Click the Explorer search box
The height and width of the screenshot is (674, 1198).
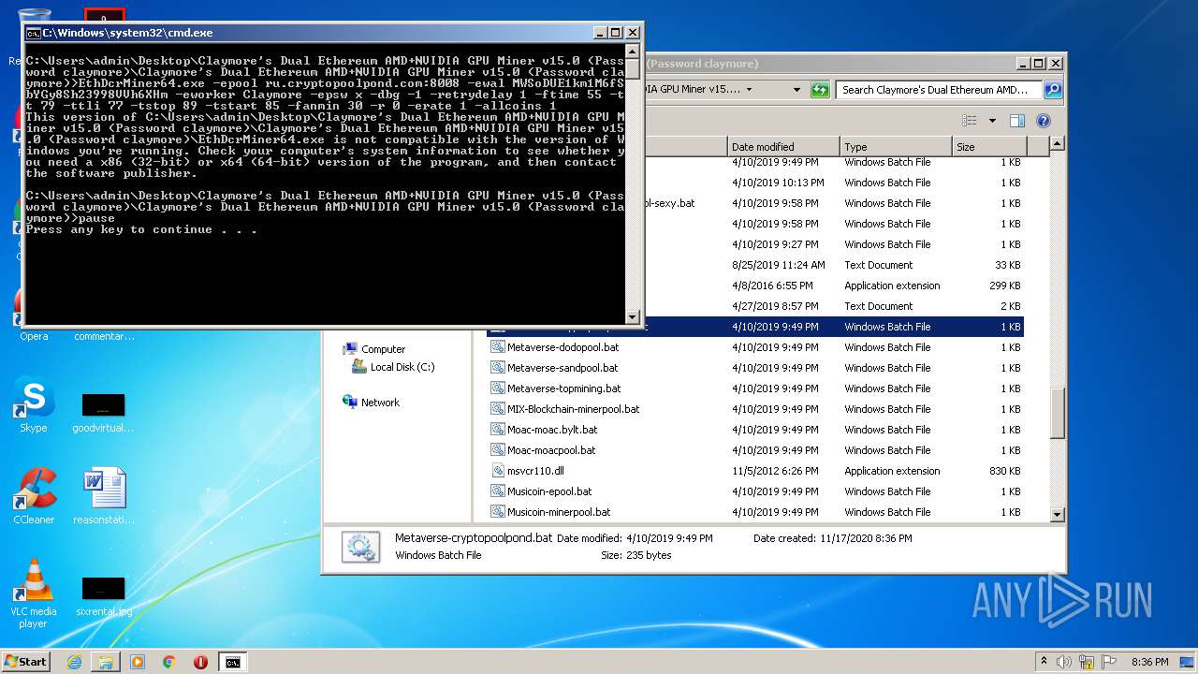pyautogui.click(x=939, y=90)
